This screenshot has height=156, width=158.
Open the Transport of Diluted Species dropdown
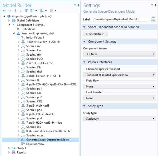coord(120,75)
